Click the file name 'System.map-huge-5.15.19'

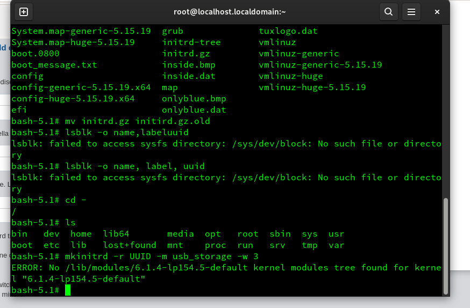73,42
